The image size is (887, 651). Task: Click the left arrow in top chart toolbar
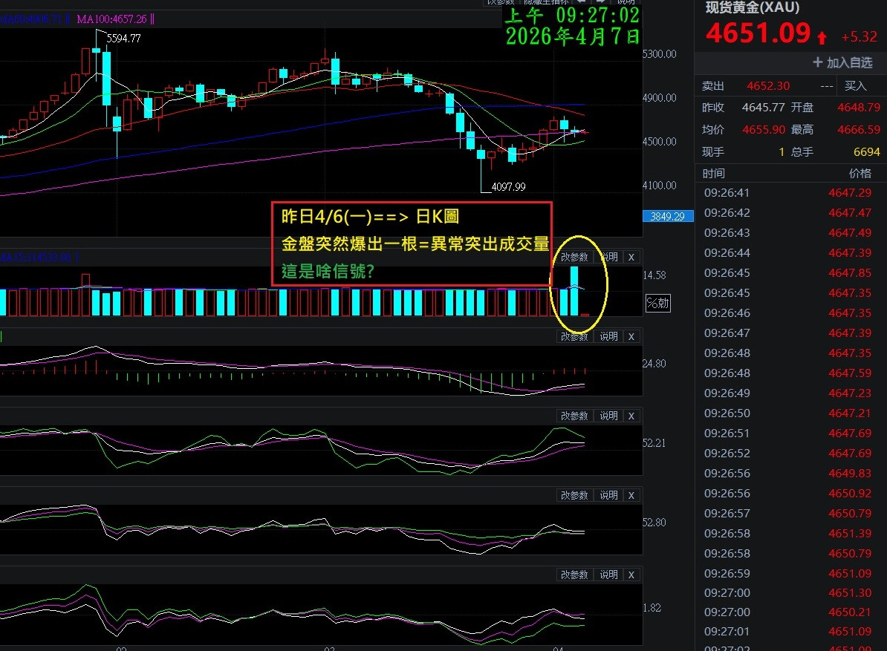click(x=582, y=2)
